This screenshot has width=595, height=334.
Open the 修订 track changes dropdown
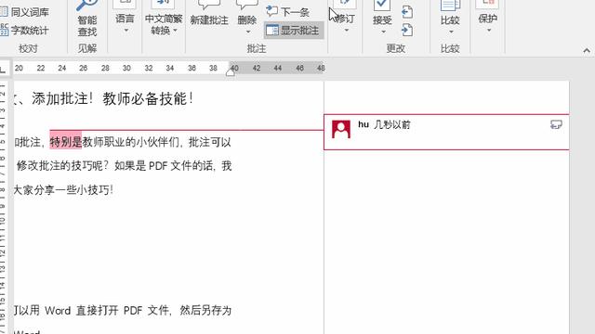pos(345,19)
